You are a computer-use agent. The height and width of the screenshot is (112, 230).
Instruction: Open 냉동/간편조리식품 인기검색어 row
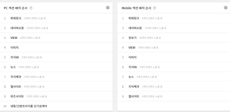pyautogui.click(x=56, y=106)
